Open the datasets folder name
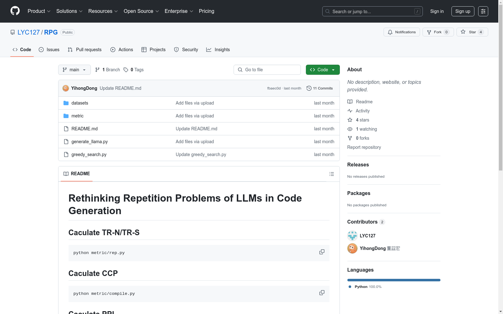The height and width of the screenshot is (314, 503). coord(80,103)
